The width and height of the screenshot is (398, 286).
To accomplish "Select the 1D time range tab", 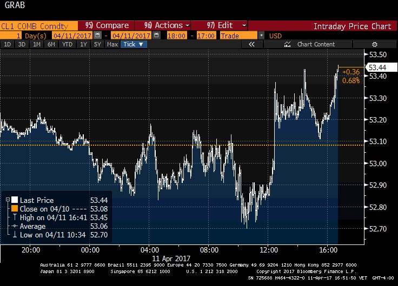I will coord(8,45).
